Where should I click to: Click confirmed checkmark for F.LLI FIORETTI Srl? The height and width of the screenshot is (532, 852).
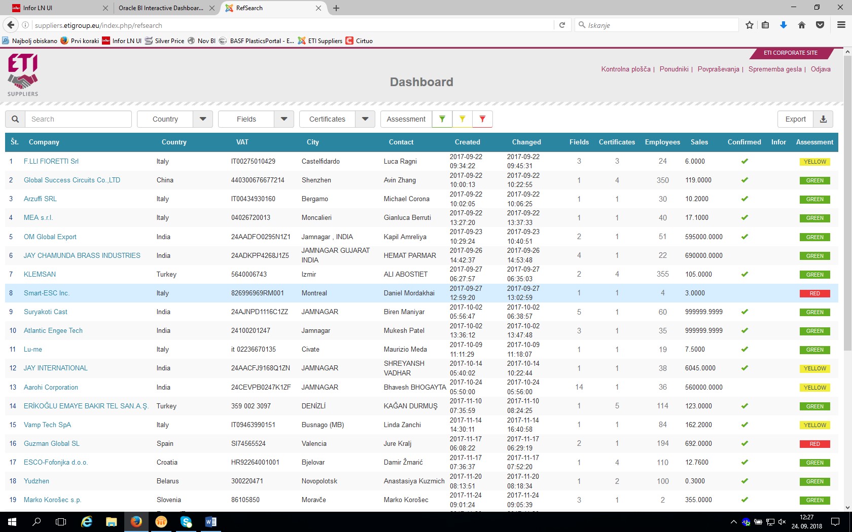coord(744,162)
